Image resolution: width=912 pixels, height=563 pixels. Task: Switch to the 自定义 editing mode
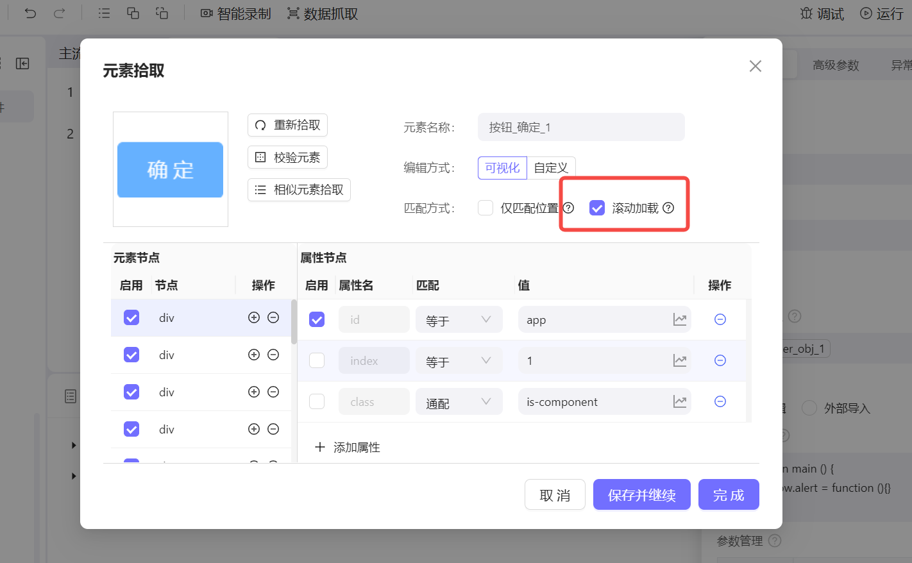tap(551, 167)
